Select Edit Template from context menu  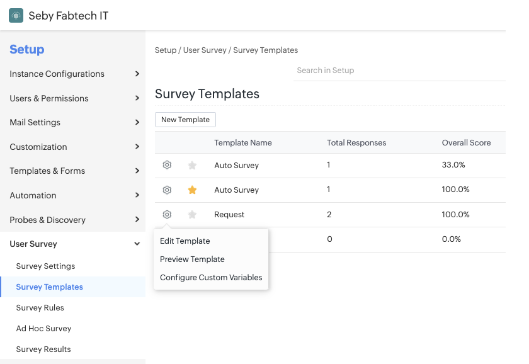185,241
